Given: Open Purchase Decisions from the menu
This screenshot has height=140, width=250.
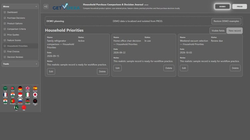Looking at the screenshot, I should (x=16, y=18).
